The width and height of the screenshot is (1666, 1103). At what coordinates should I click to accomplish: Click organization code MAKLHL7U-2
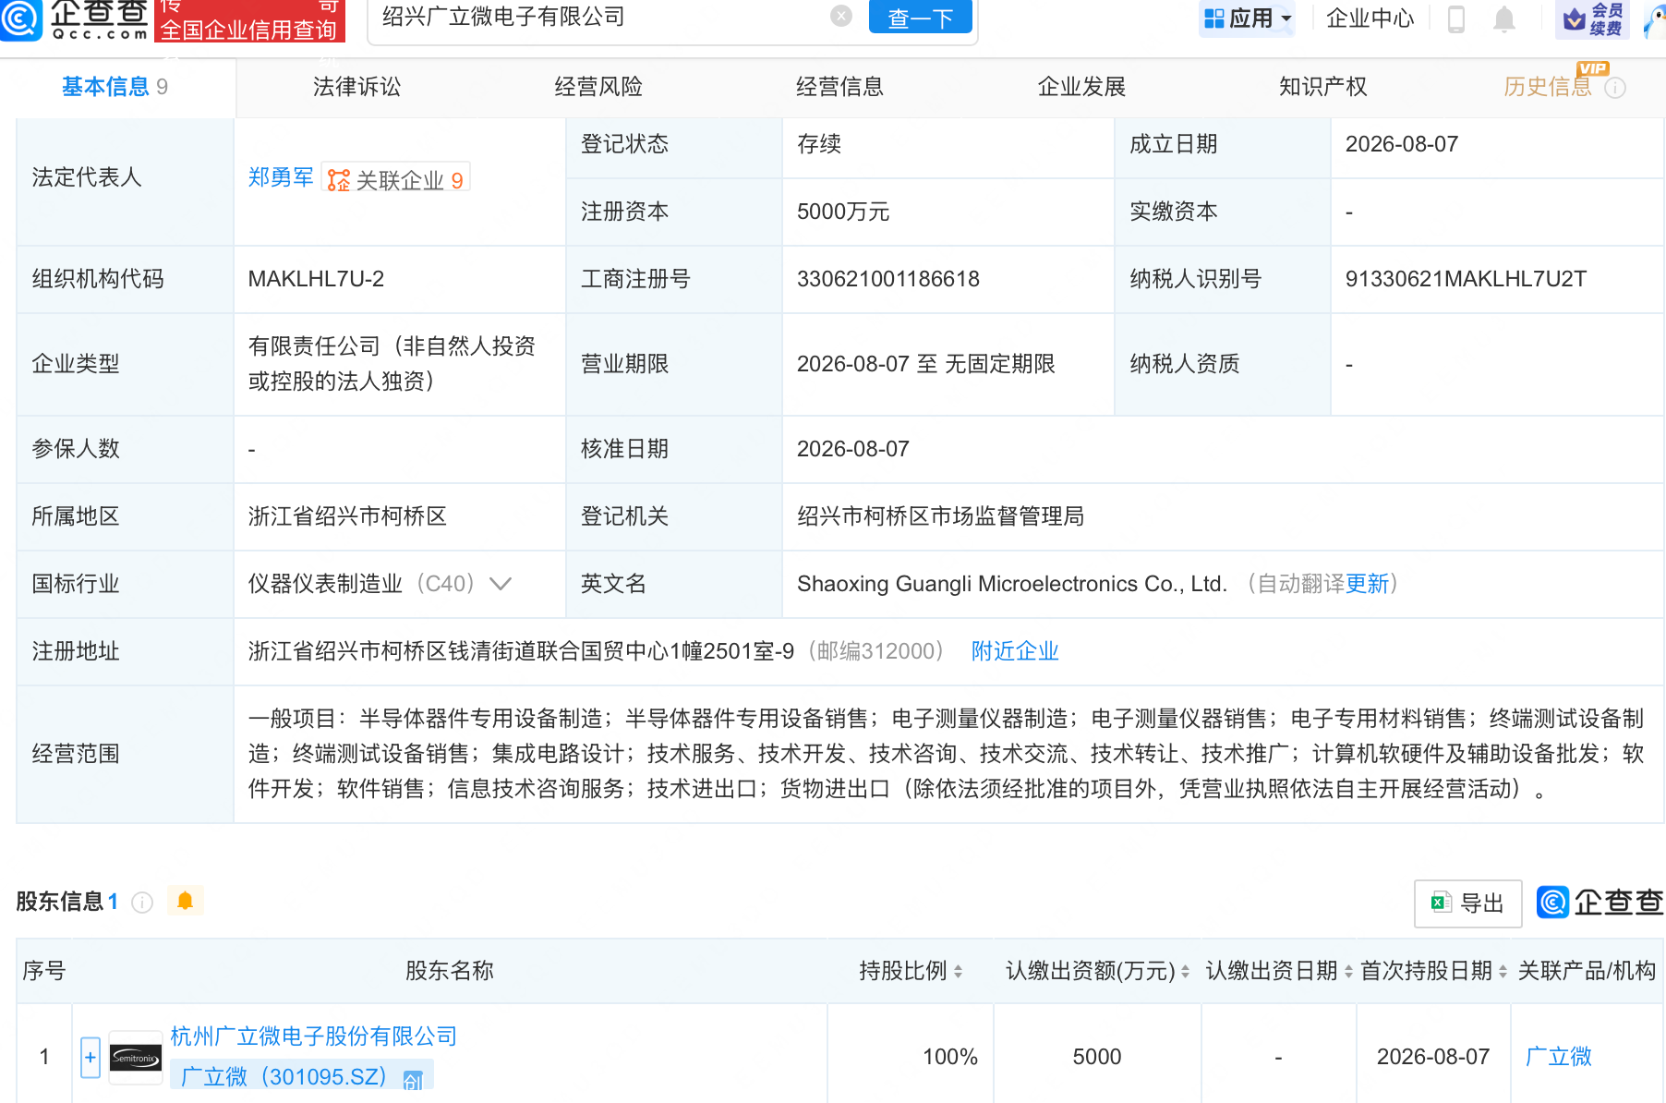pos(316,279)
